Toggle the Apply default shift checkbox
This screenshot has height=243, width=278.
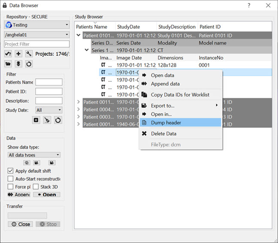(x=11, y=171)
